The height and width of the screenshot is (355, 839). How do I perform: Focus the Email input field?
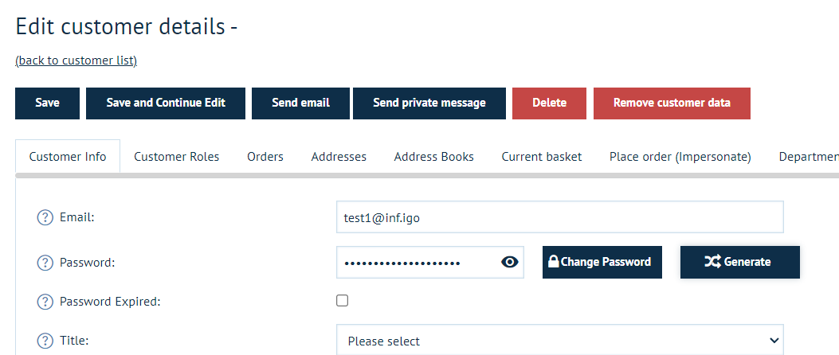[559, 217]
